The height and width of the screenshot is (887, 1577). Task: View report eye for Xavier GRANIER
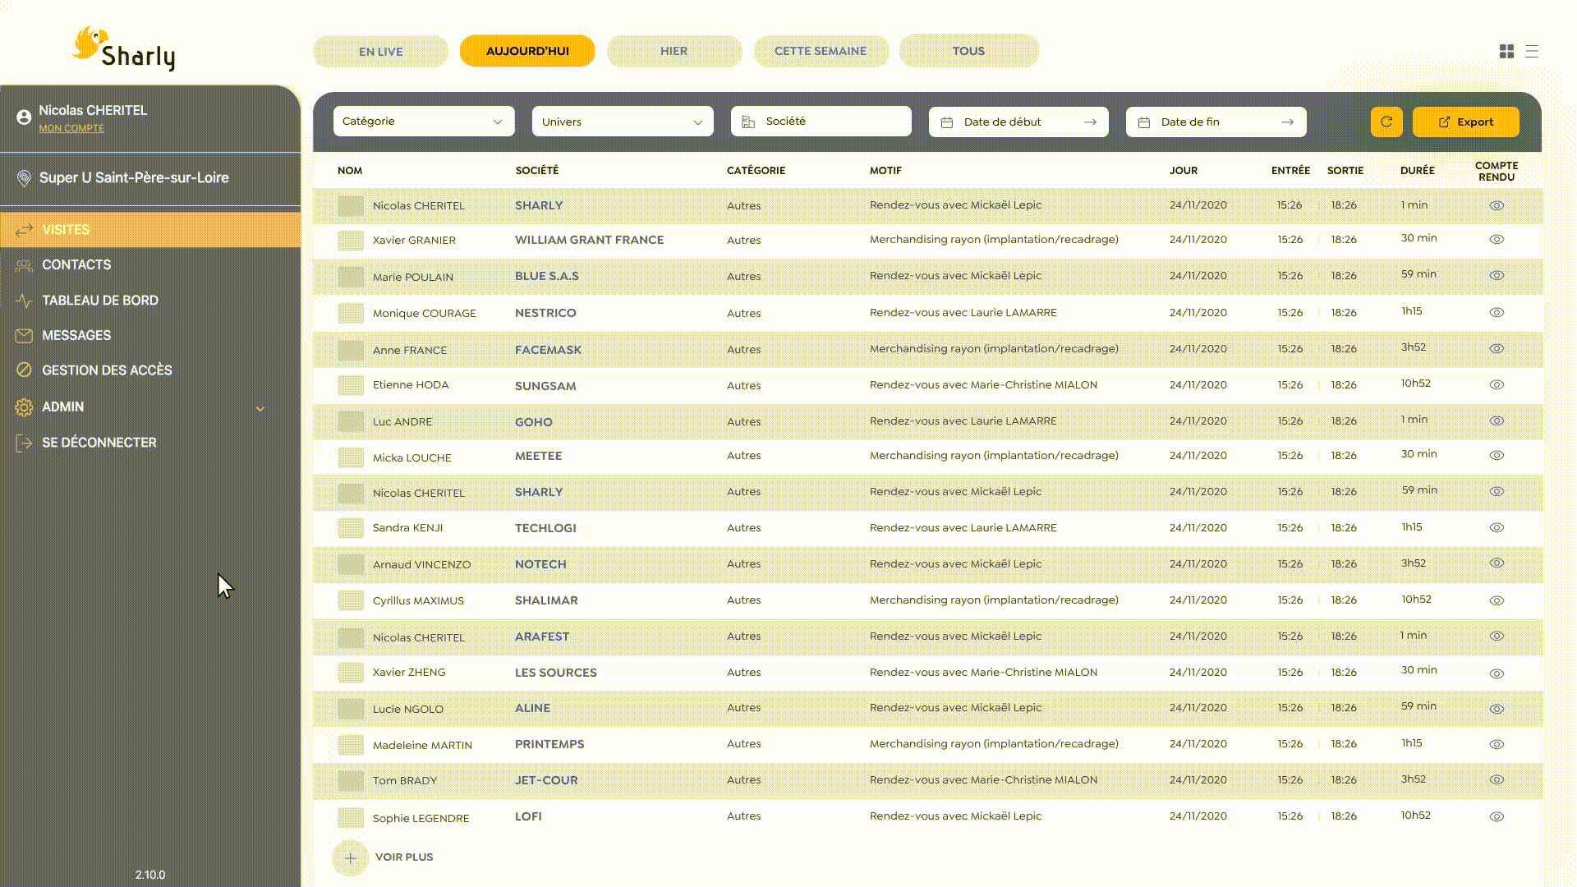[1497, 240]
